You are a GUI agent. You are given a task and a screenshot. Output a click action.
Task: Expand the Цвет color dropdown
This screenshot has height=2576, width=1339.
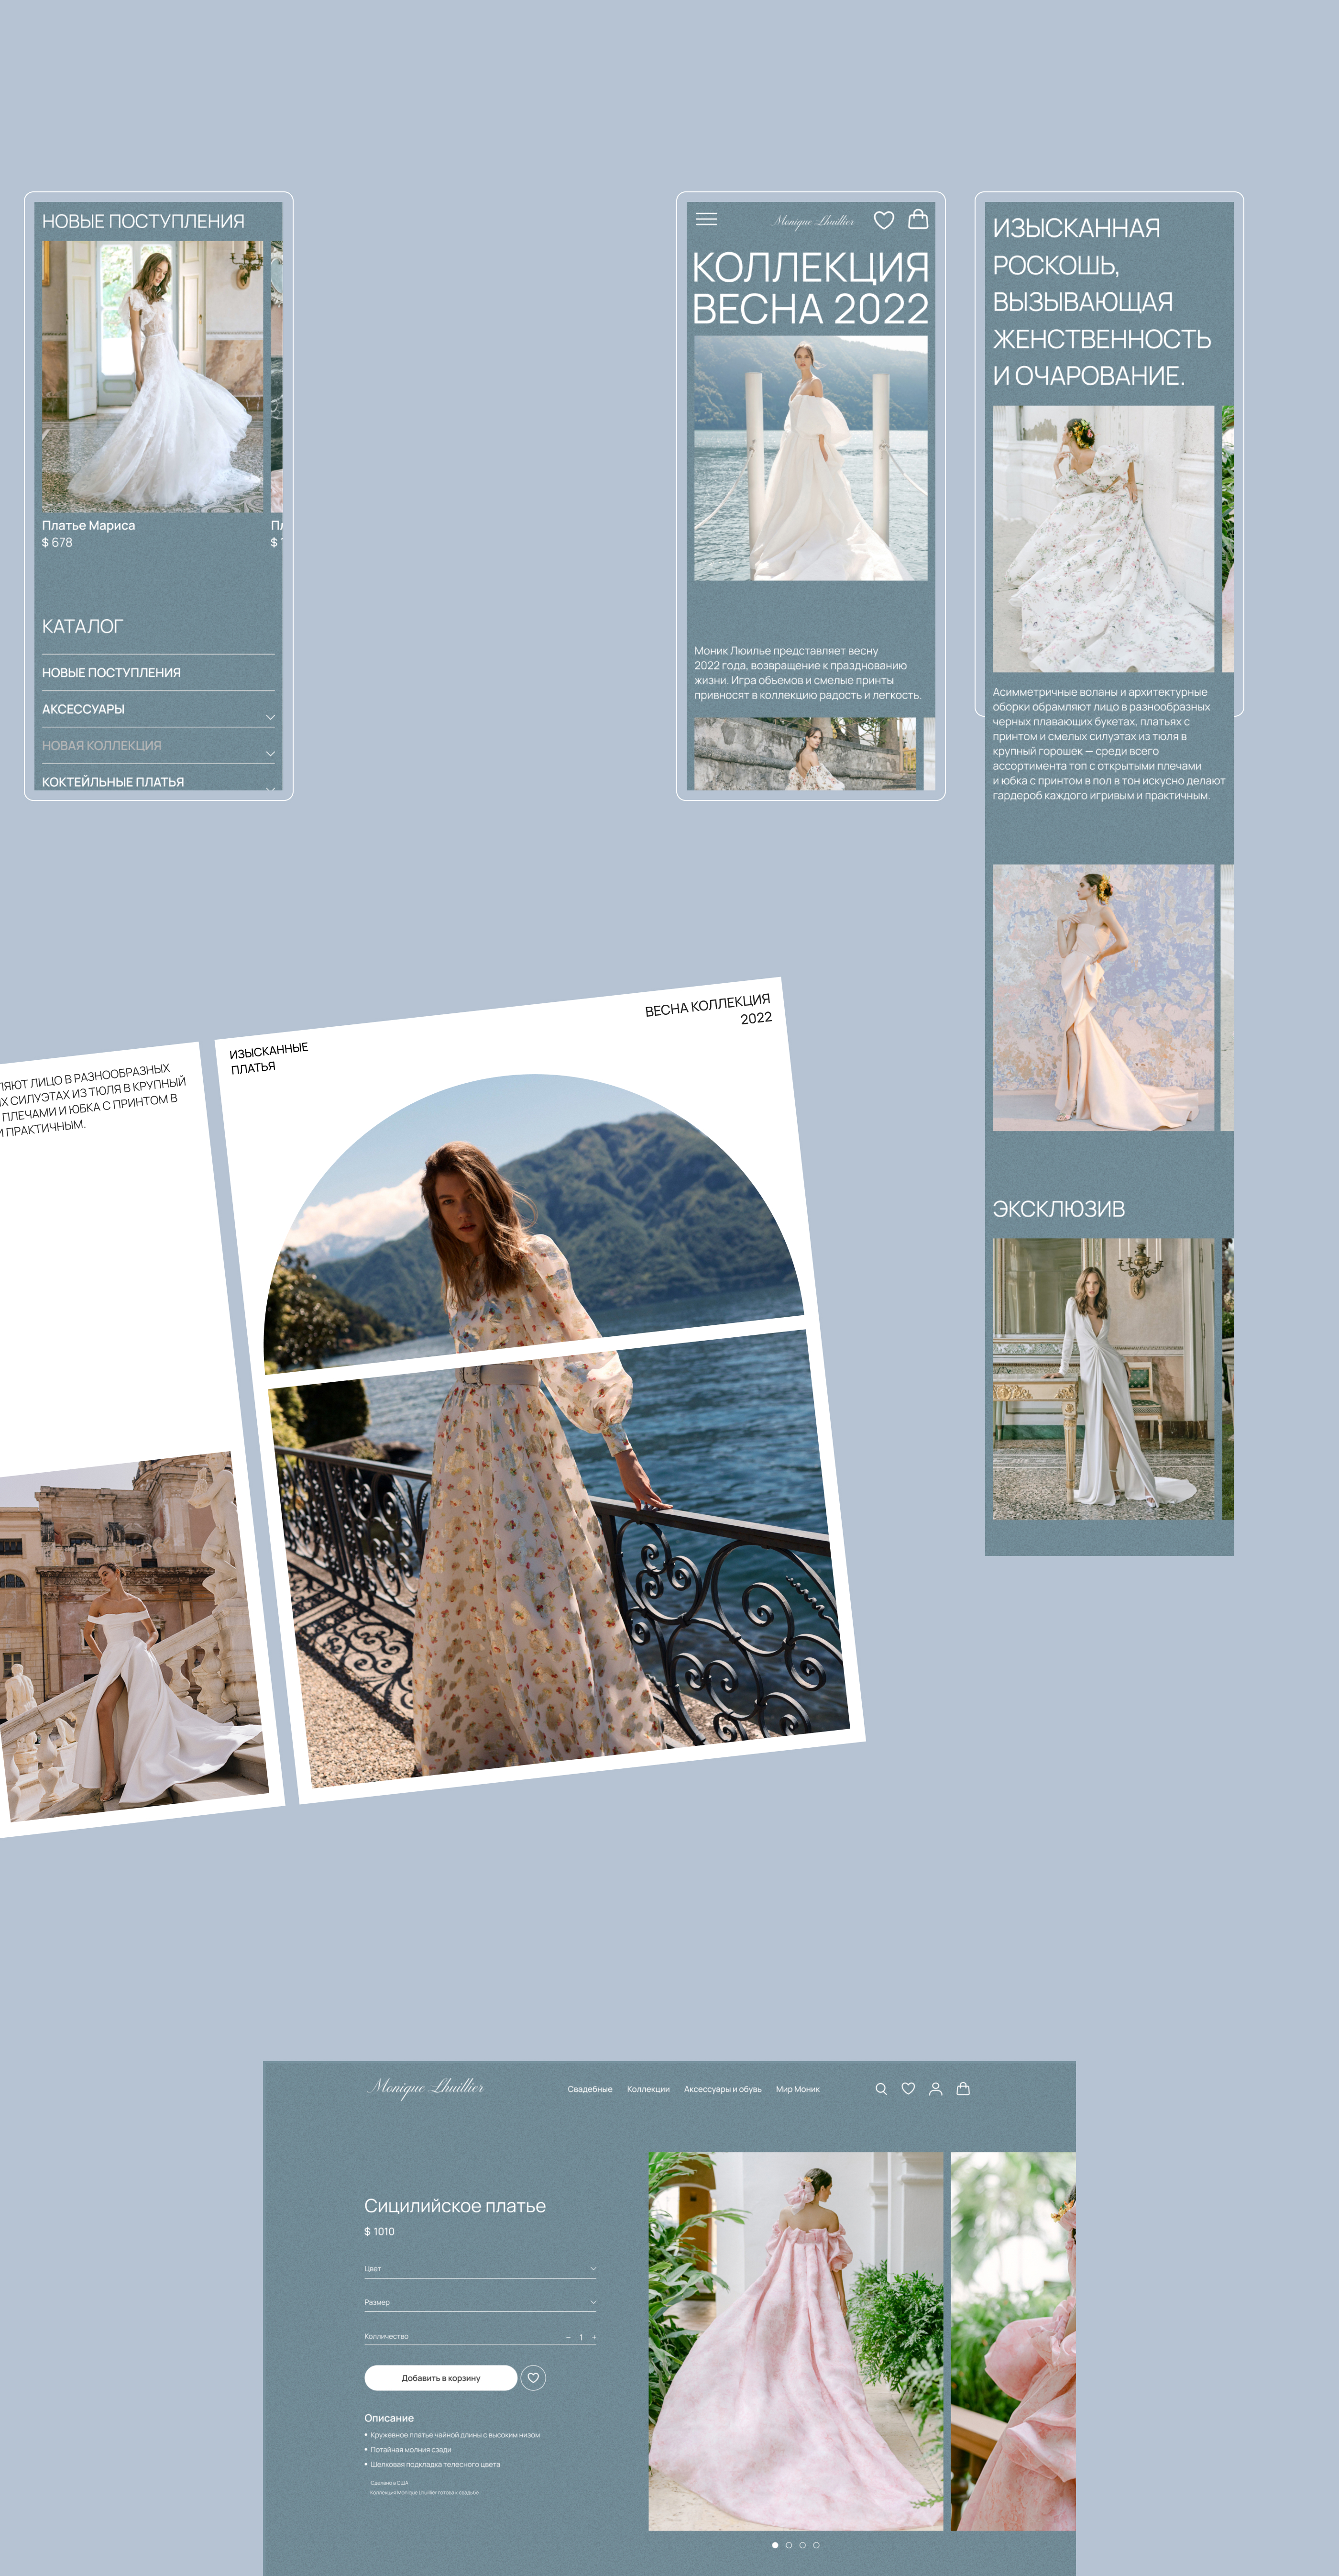(593, 2269)
